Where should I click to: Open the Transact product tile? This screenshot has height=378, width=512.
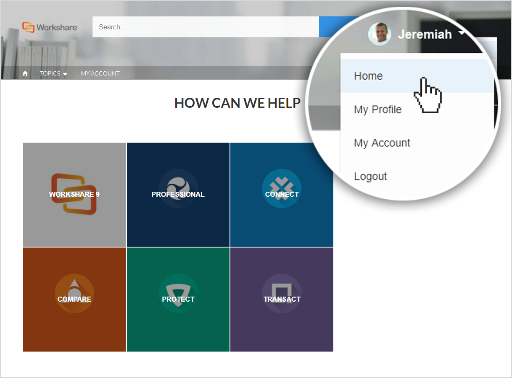(x=282, y=300)
